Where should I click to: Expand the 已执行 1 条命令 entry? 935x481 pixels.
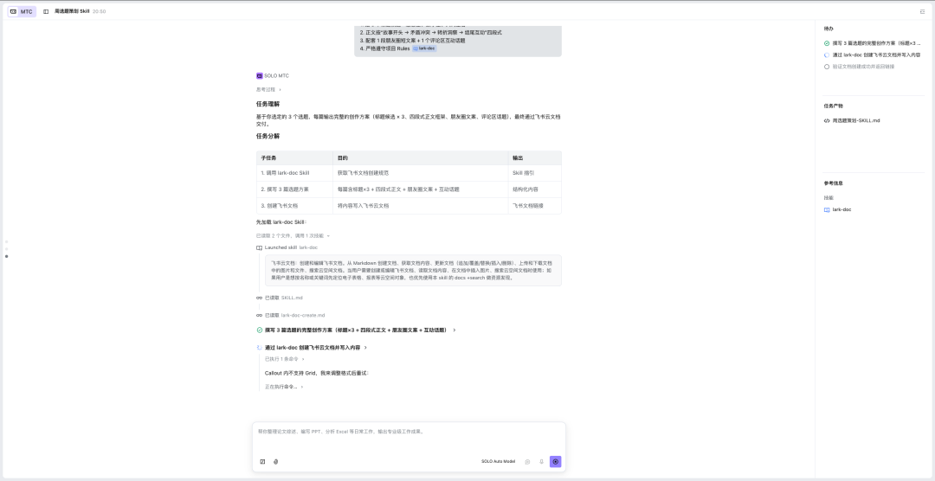click(285, 359)
